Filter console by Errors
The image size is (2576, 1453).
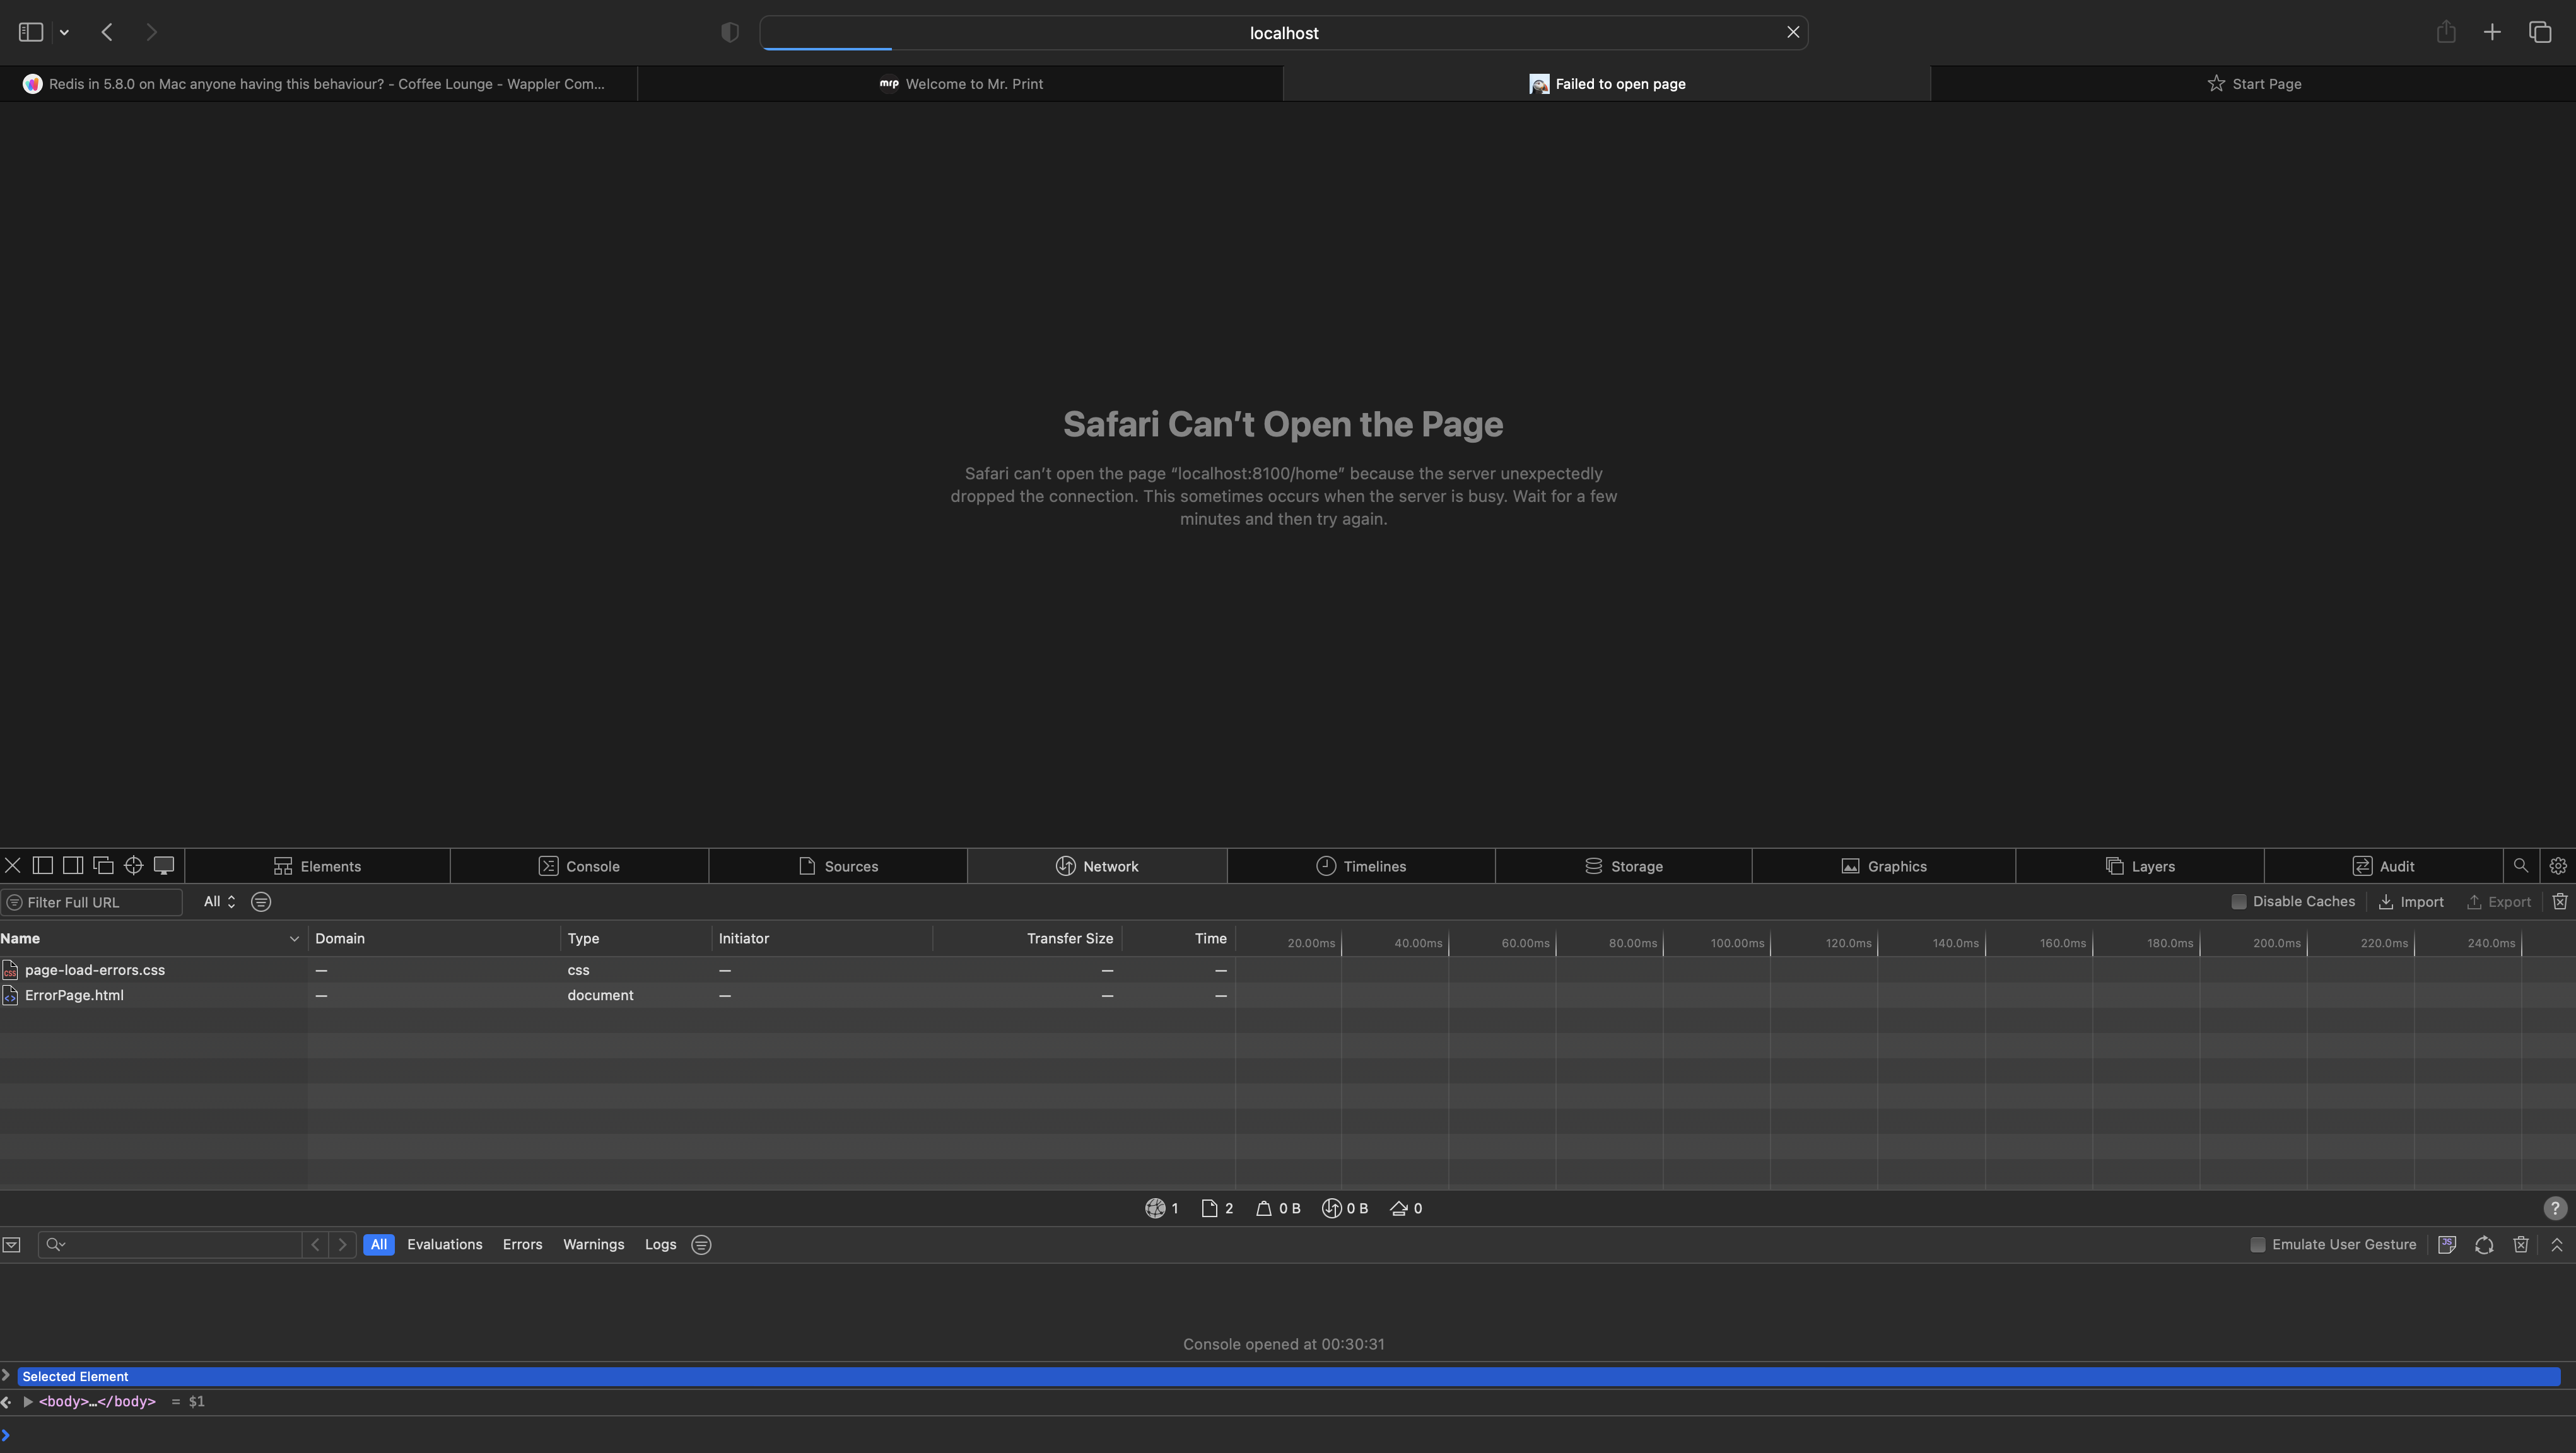522,1245
